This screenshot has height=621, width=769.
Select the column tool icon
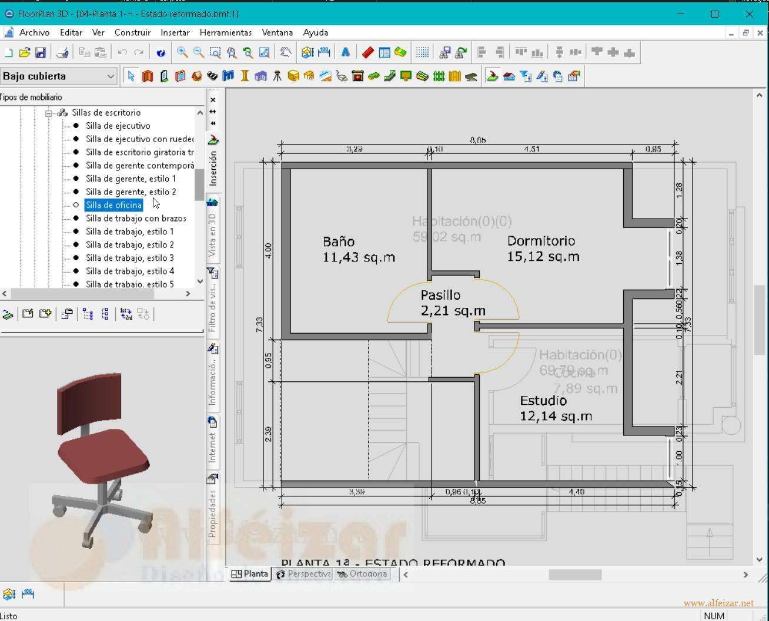(x=245, y=76)
